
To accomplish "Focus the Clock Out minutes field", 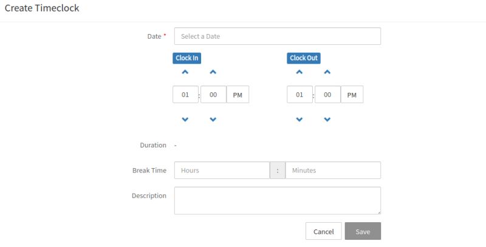I will [327, 95].
